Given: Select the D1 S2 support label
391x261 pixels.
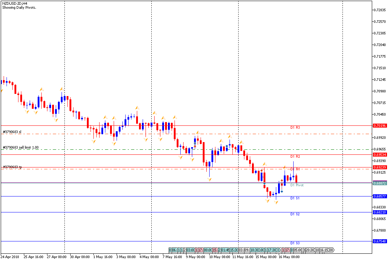Looking at the screenshot, I should point(295,214).
